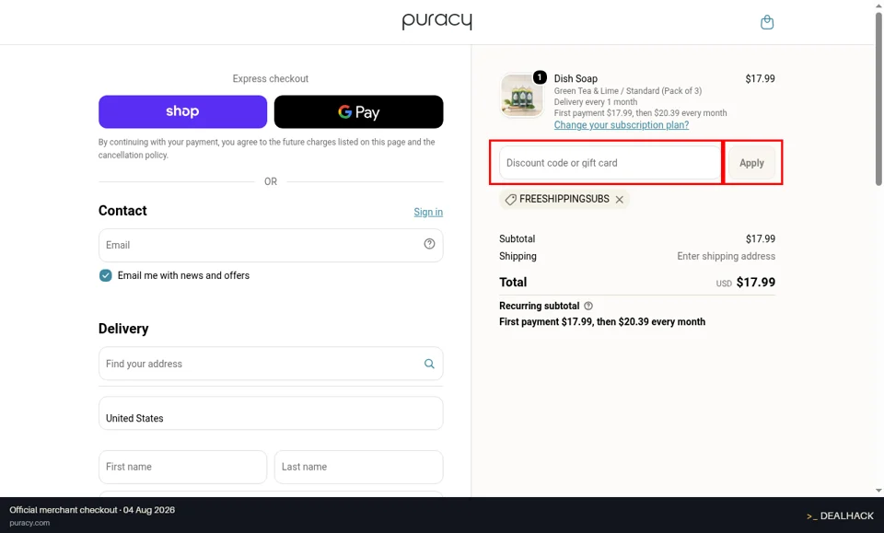Click the Apply discount button
This screenshot has height=533, width=884.
point(751,163)
